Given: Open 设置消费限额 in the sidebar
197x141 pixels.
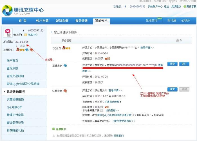Looking at the screenshot, I should tap(15, 99).
